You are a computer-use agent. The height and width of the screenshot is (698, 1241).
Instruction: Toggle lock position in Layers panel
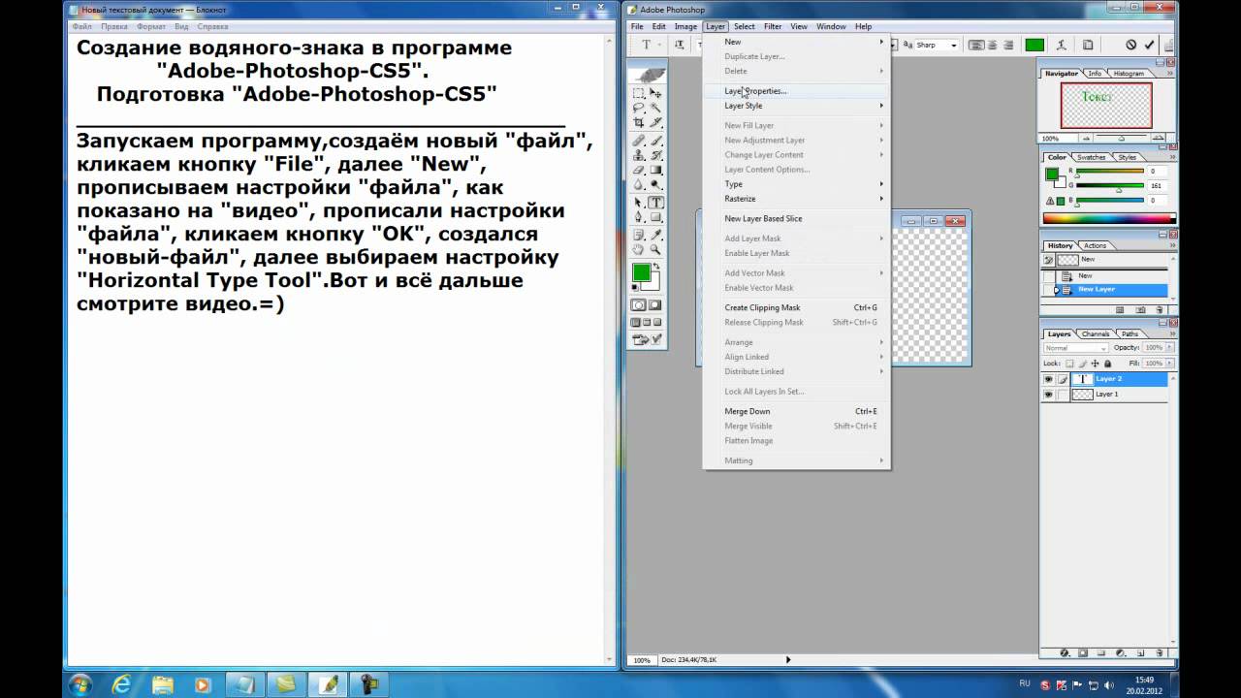1095,364
